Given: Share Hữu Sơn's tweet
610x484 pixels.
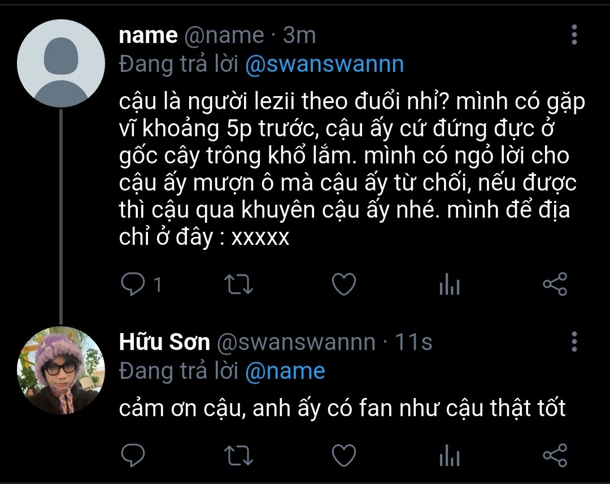Looking at the screenshot, I should point(554,455).
